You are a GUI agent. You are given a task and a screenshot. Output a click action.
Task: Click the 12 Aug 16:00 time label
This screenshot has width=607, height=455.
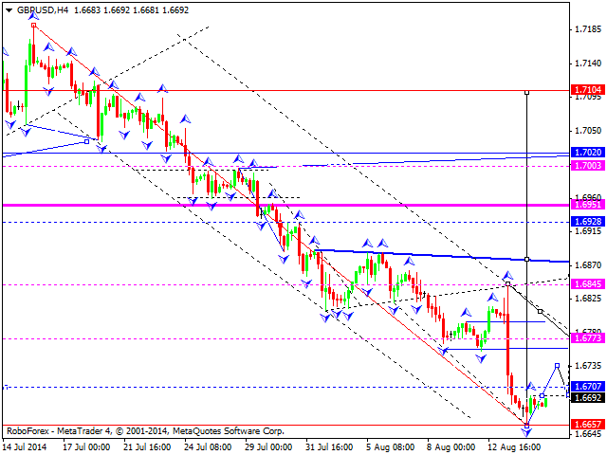(x=514, y=447)
